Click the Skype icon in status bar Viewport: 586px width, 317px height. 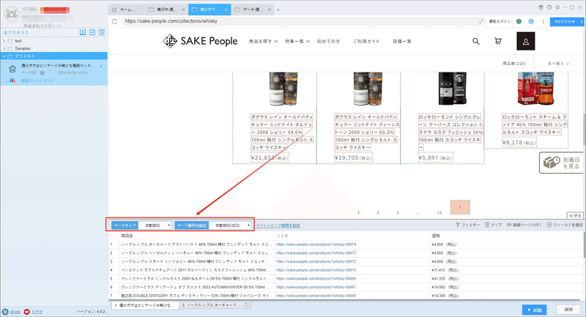(x=5, y=312)
